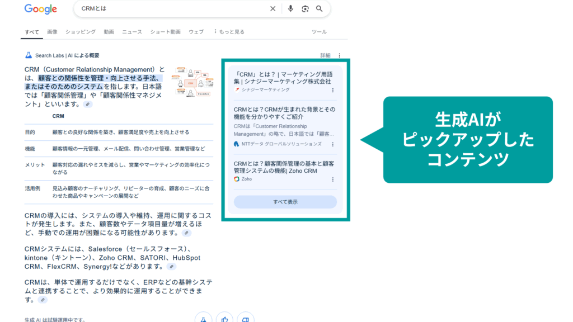
Task: Switch to the ウェブ tab
Action: [x=196, y=32]
